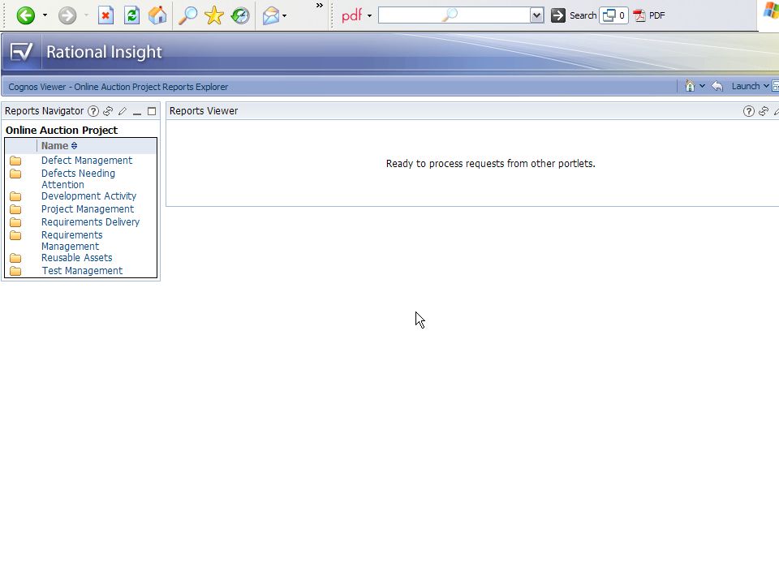Edit Reports Navigator with pencil icon
The height and width of the screenshot is (584, 779).
click(x=123, y=111)
